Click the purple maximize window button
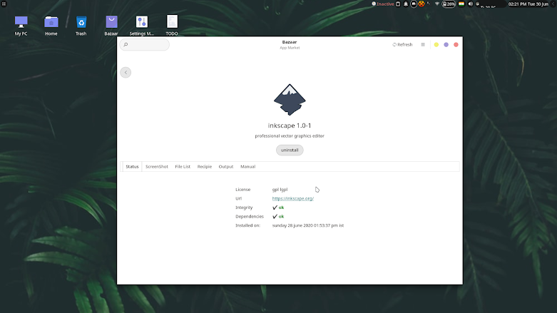 (x=446, y=45)
